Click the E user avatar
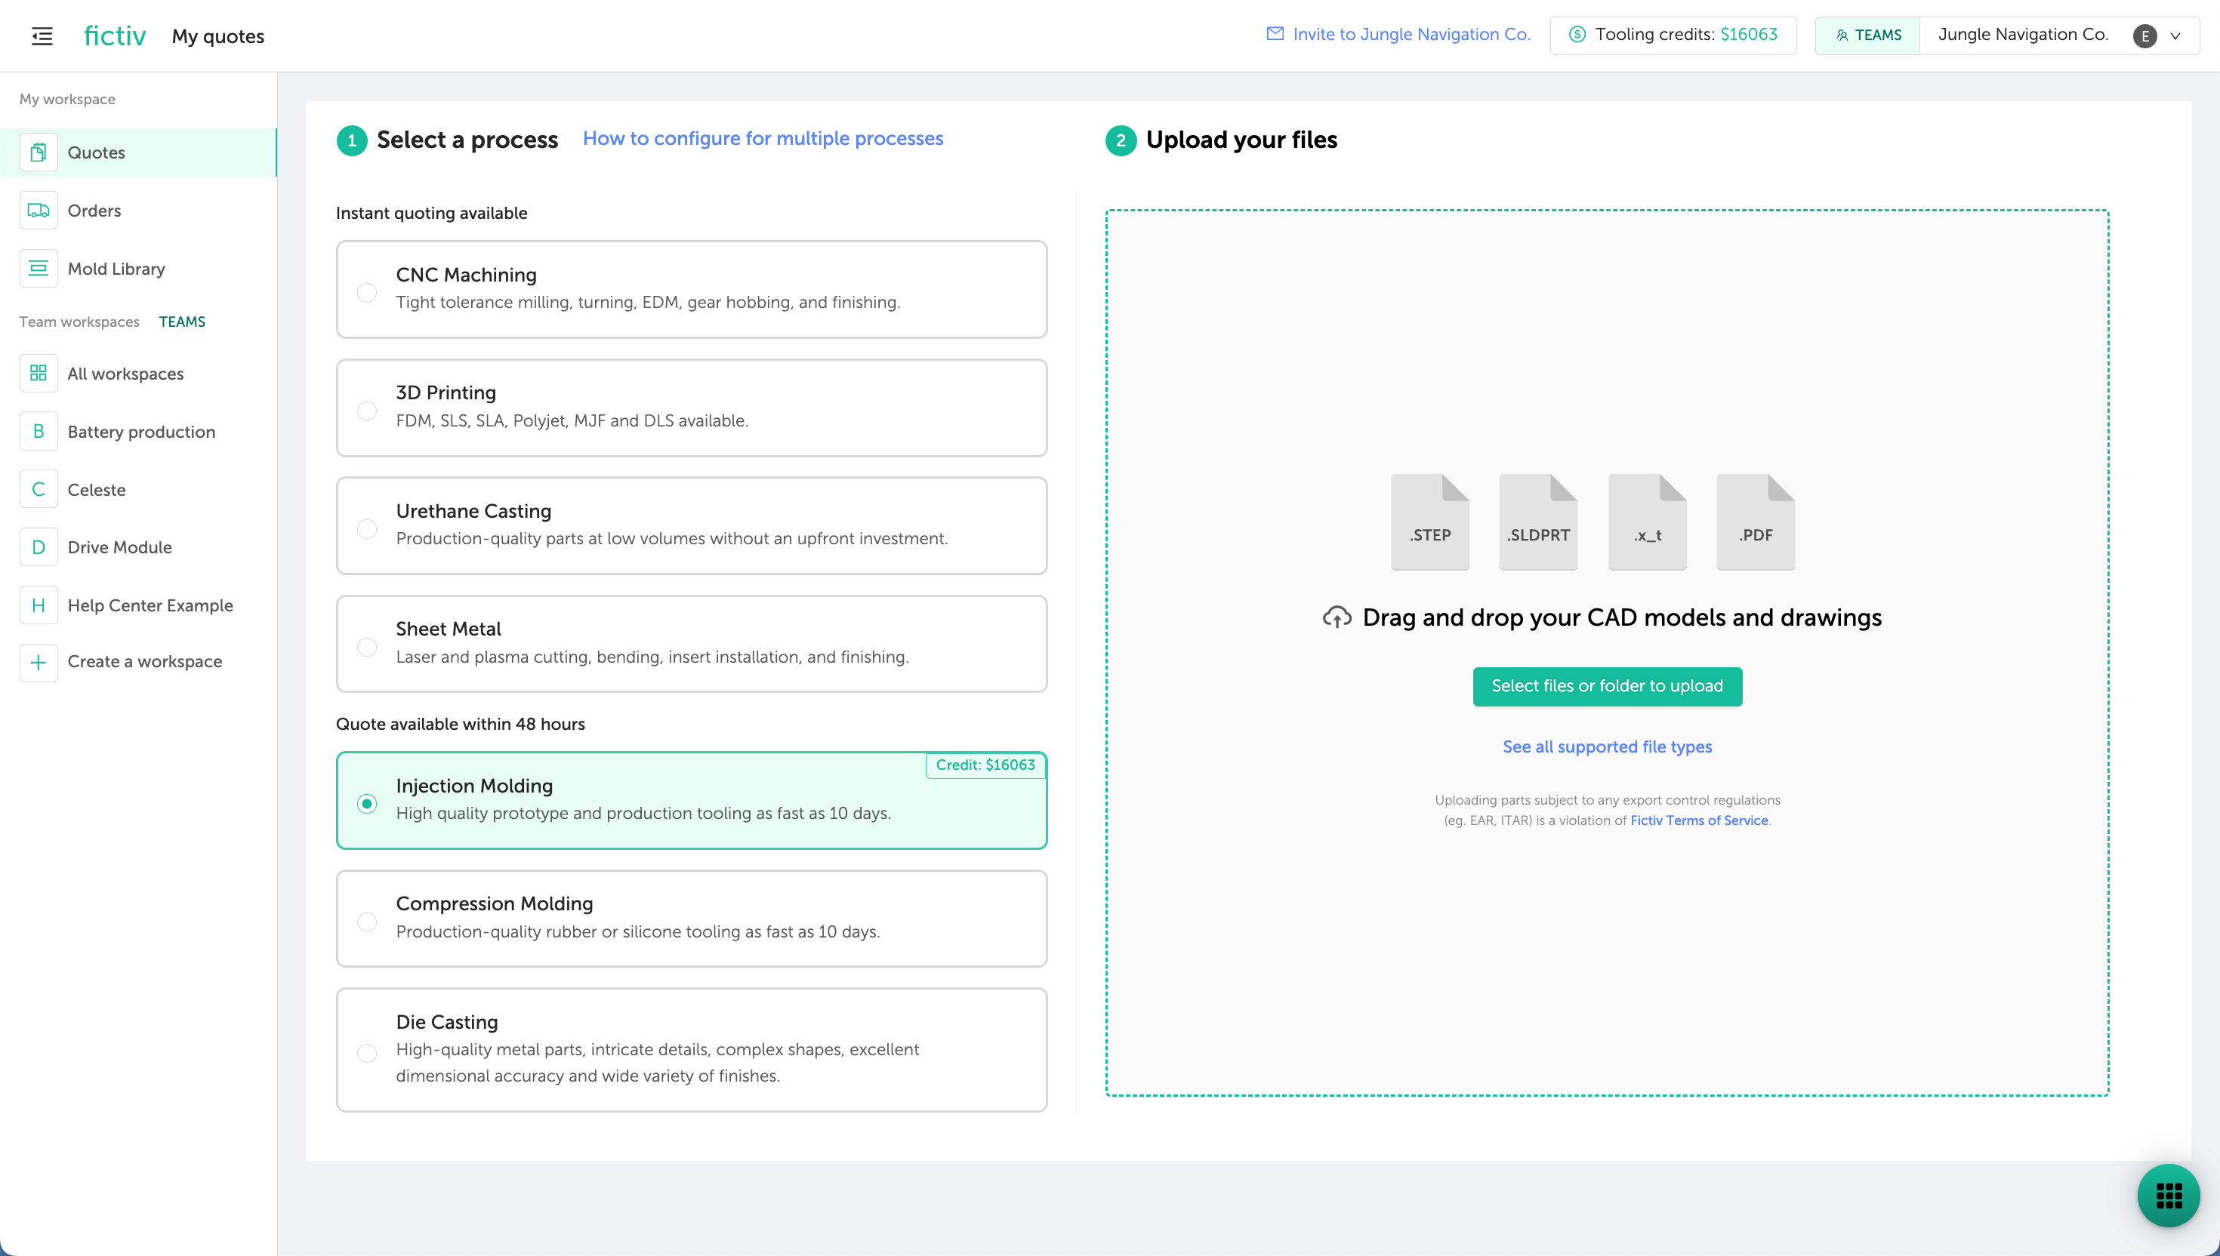2220x1256 pixels. [x=2144, y=36]
